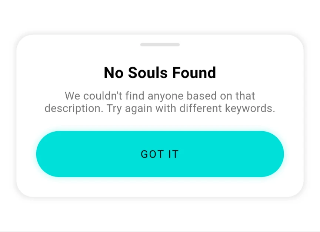The height and width of the screenshot is (232, 320).
Task: Click the blank area below the bottom sheet
Action: coord(160,215)
